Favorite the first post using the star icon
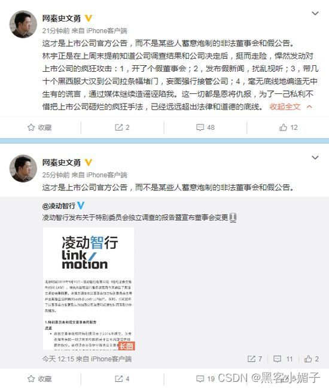329x389 pixels. click(x=39, y=127)
